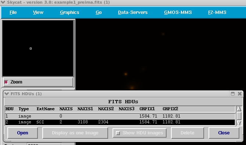Toggle the Zoom checkbox
This screenshot has height=145, width=246.
[x=6, y=82]
